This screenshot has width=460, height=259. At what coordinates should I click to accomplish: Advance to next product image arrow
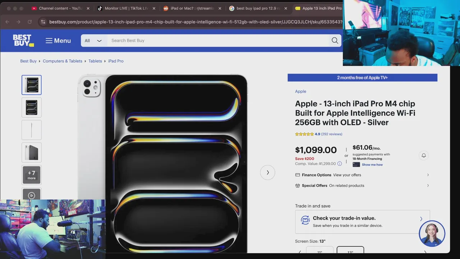tap(268, 173)
